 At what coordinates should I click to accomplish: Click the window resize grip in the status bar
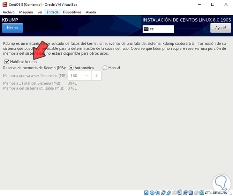[231, 194]
